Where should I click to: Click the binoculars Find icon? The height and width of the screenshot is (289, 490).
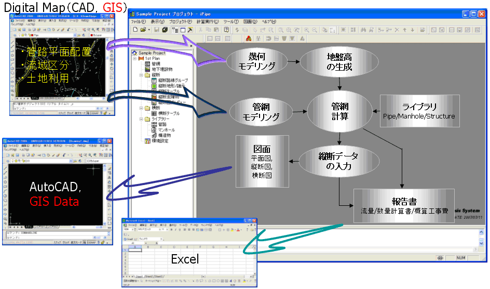363,30
